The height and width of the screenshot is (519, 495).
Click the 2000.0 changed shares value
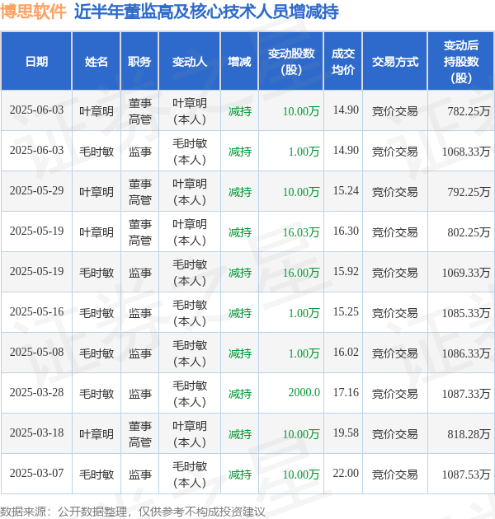tap(304, 393)
